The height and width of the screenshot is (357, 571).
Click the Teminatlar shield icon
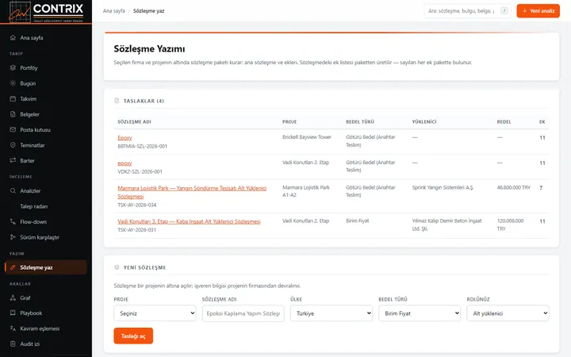tap(13, 145)
